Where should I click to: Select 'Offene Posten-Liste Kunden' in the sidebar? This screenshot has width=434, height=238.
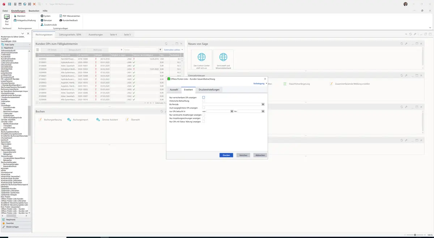[x=12, y=199]
